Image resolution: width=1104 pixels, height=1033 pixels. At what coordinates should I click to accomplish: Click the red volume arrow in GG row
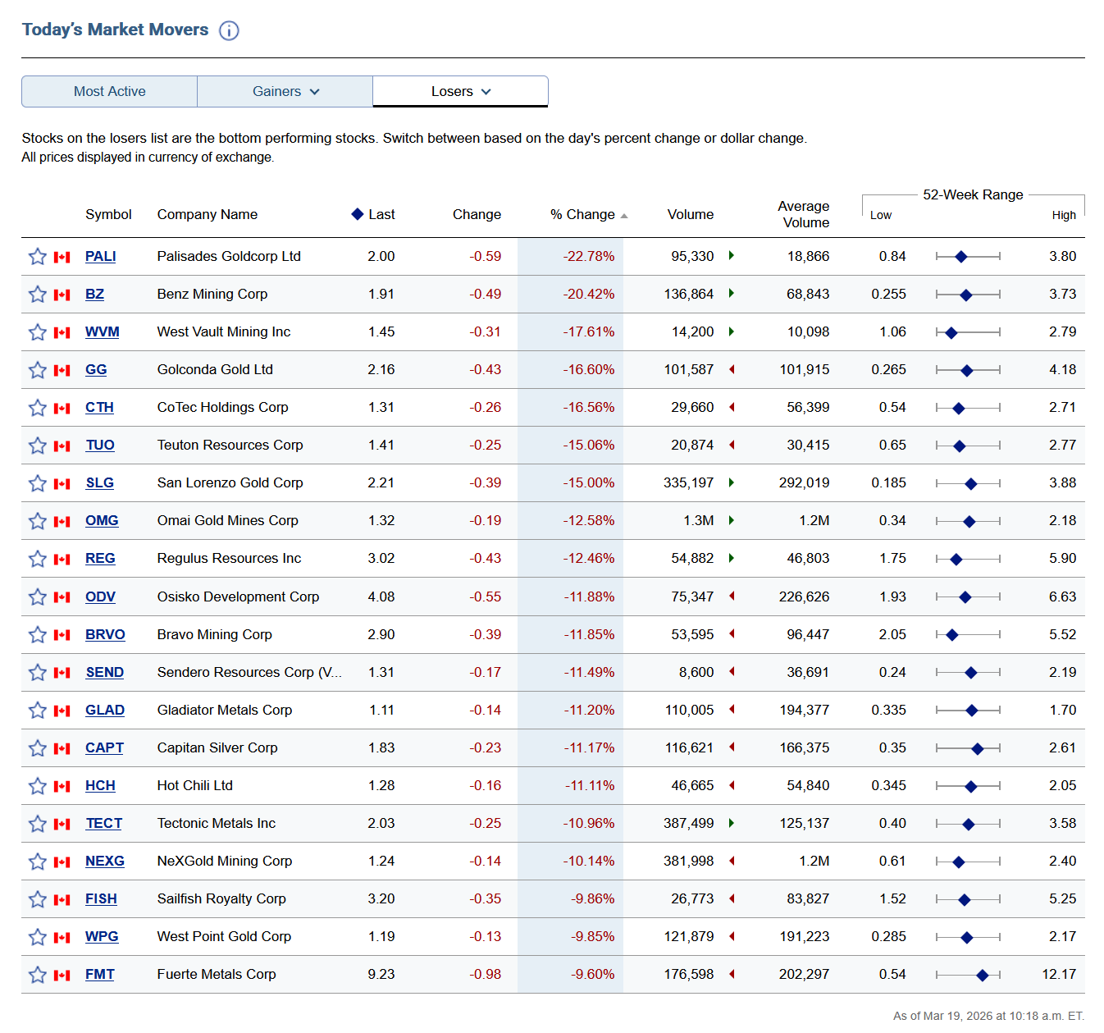point(731,369)
